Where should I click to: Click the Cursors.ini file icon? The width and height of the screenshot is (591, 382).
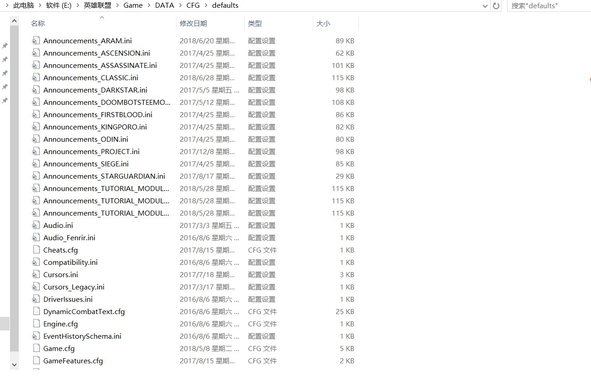coord(36,274)
